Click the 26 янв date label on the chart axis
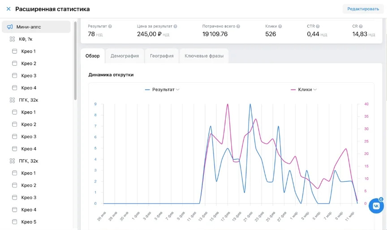 pyautogui.click(x=101, y=216)
